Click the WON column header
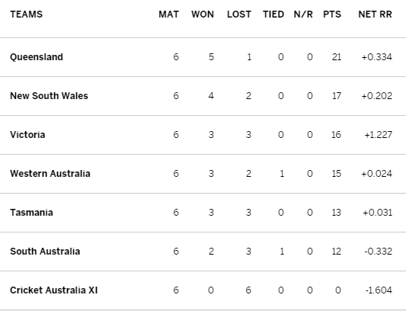Screen dimensions: 406x311 (x=203, y=14)
